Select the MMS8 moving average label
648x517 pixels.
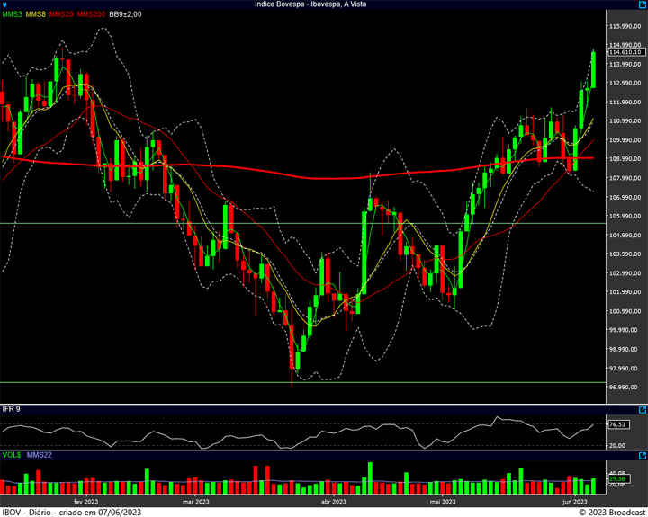pyautogui.click(x=36, y=14)
